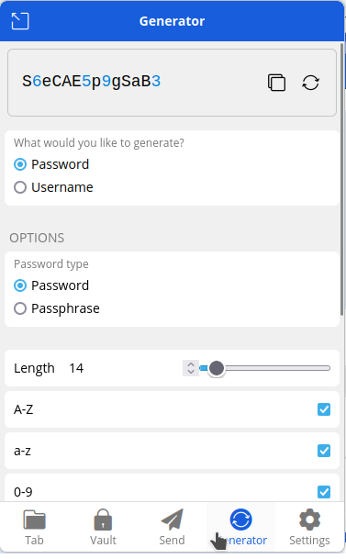Regenerate password with refresh icon
Screen dimensions: 346x559
pyautogui.click(x=310, y=83)
